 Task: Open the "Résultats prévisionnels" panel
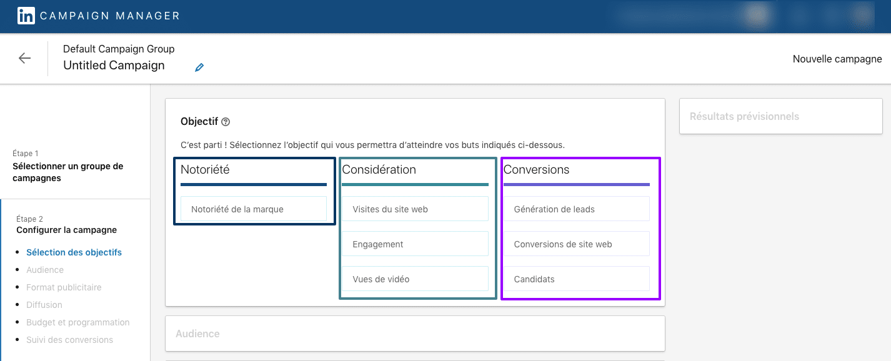pos(780,116)
